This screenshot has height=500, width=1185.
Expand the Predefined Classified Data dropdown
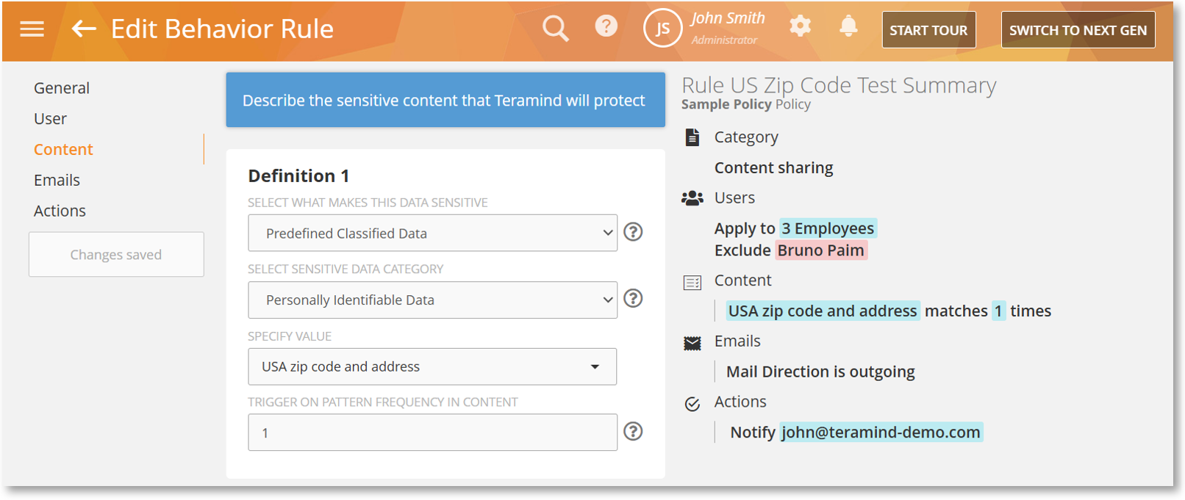pyautogui.click(x=432, y=233)
